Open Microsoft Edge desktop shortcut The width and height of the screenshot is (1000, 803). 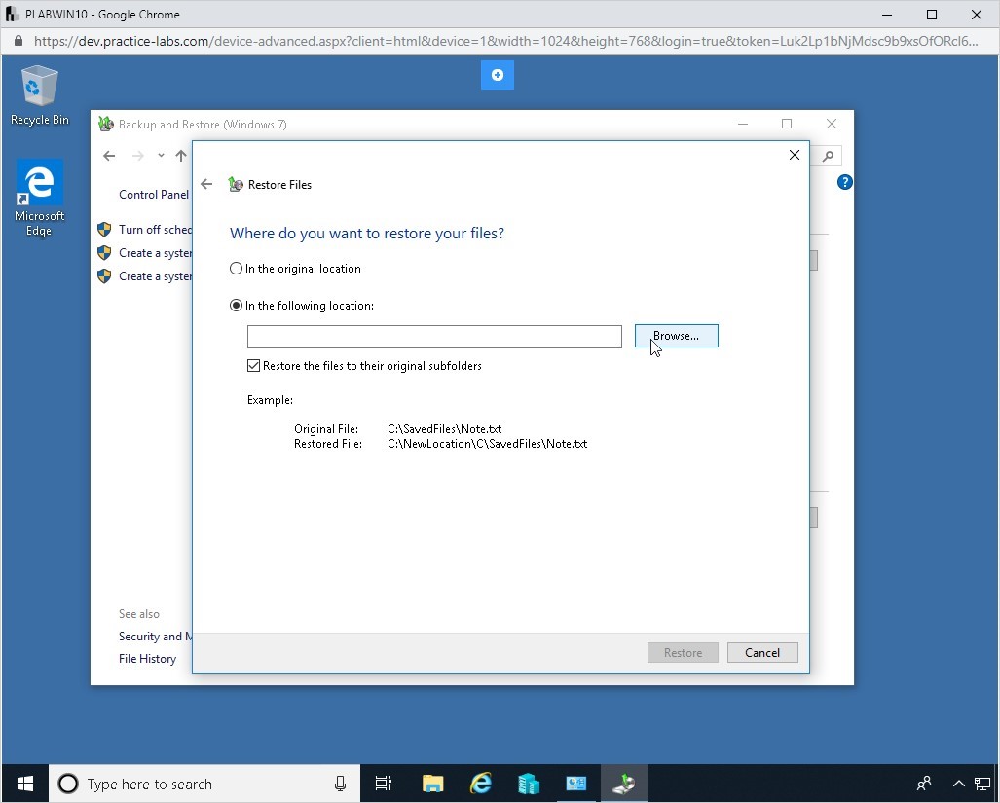click(x=40, y=198)
